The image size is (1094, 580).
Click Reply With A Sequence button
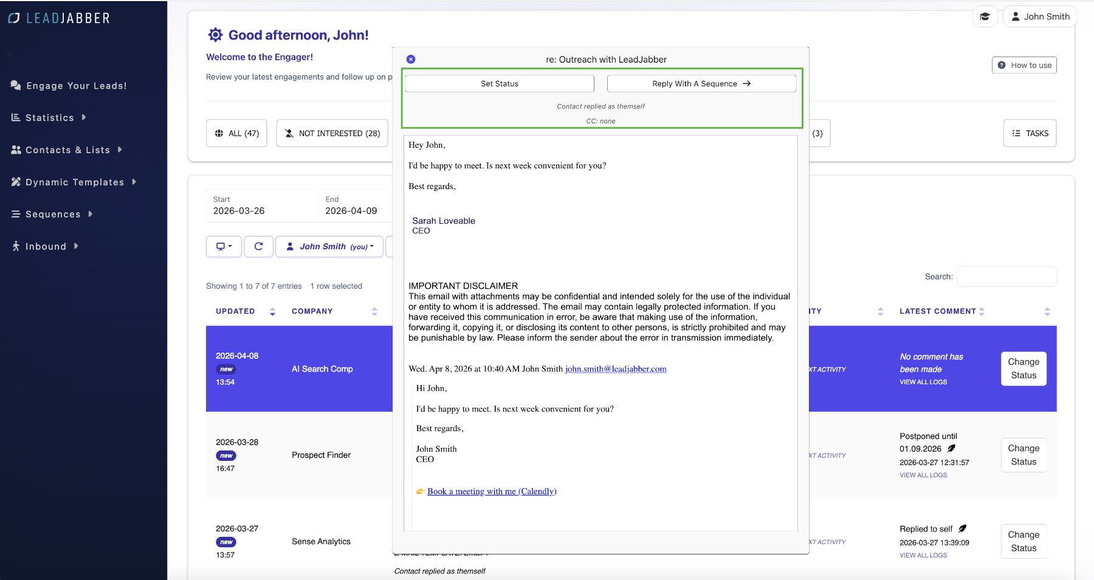tap(701, 84)
